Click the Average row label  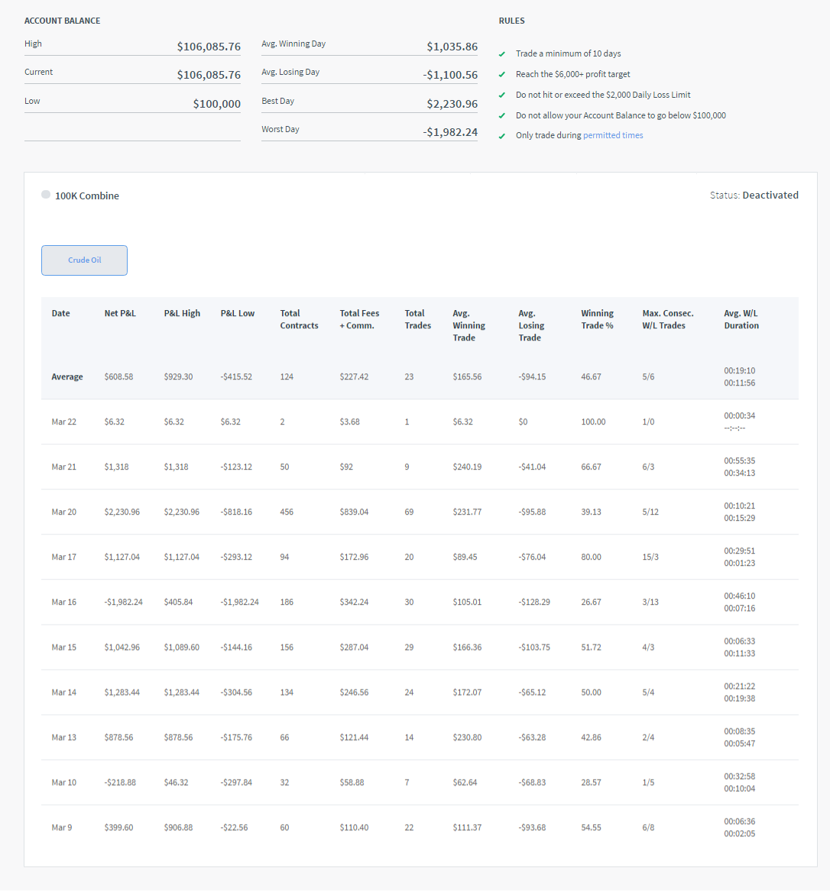pyautogui.click(x=67, y=377)
